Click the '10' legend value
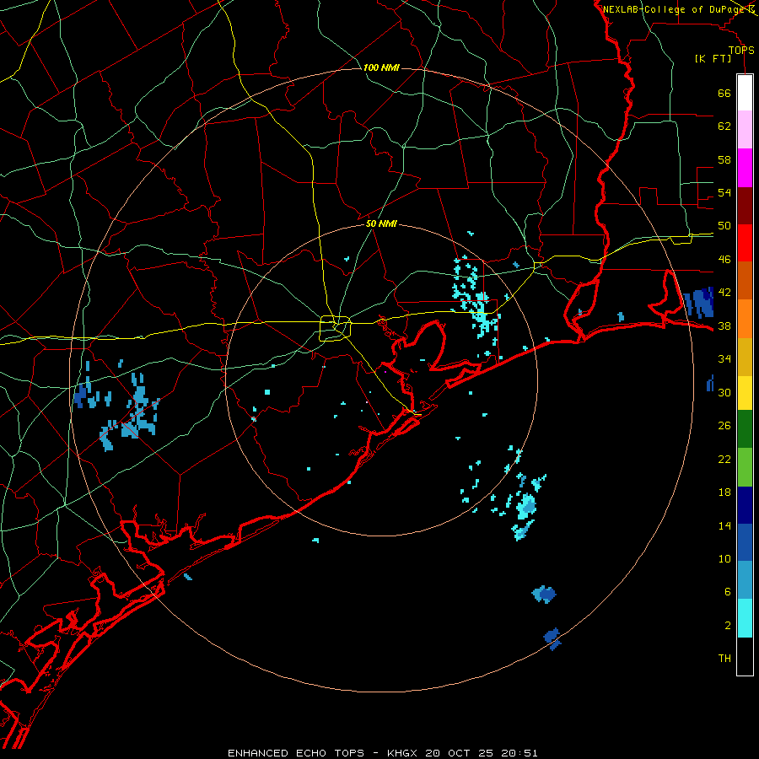This screenshot has width=759, height=759. coord(724,558)
